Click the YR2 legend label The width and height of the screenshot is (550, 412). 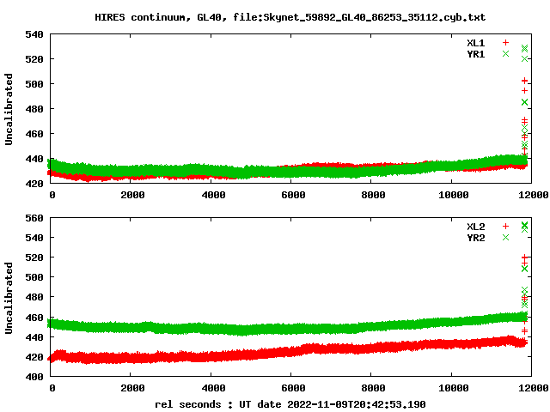(x=475, y=238)
